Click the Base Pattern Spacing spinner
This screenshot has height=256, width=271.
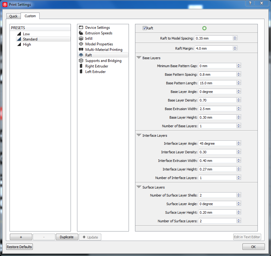pos(239,75)
